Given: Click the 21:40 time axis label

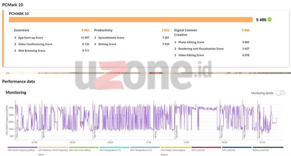Looking at the screenshot, I should coord(262,143).
